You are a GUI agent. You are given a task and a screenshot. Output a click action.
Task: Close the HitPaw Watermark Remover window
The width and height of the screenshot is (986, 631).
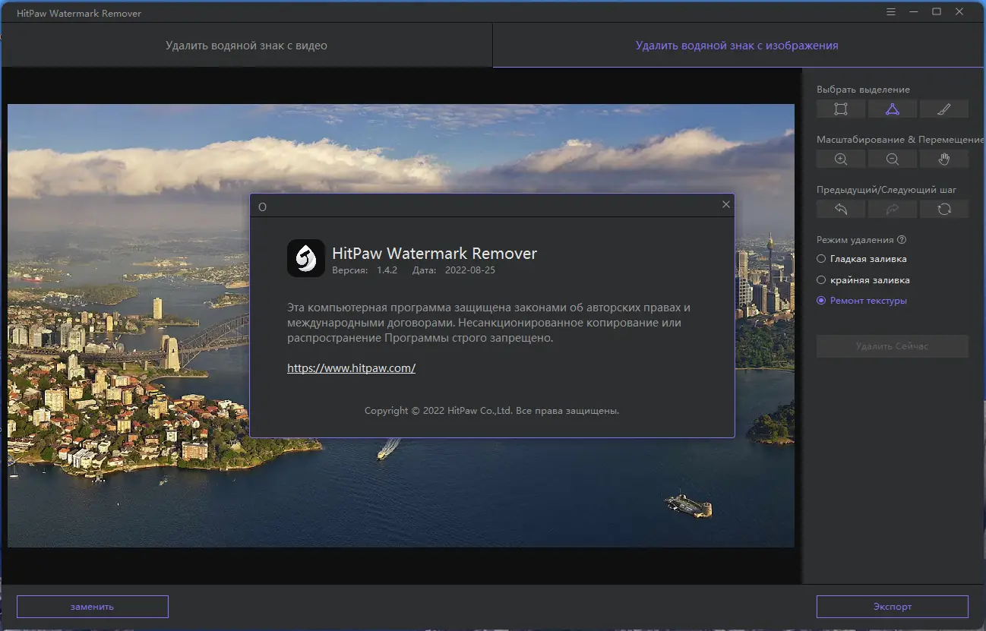tap(958, 11)
